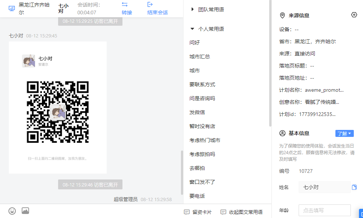The width and height of the screenshot is (363, 218).
Task: Click the message timestamp 08-12 15:29:58
Action: point(156,200)
